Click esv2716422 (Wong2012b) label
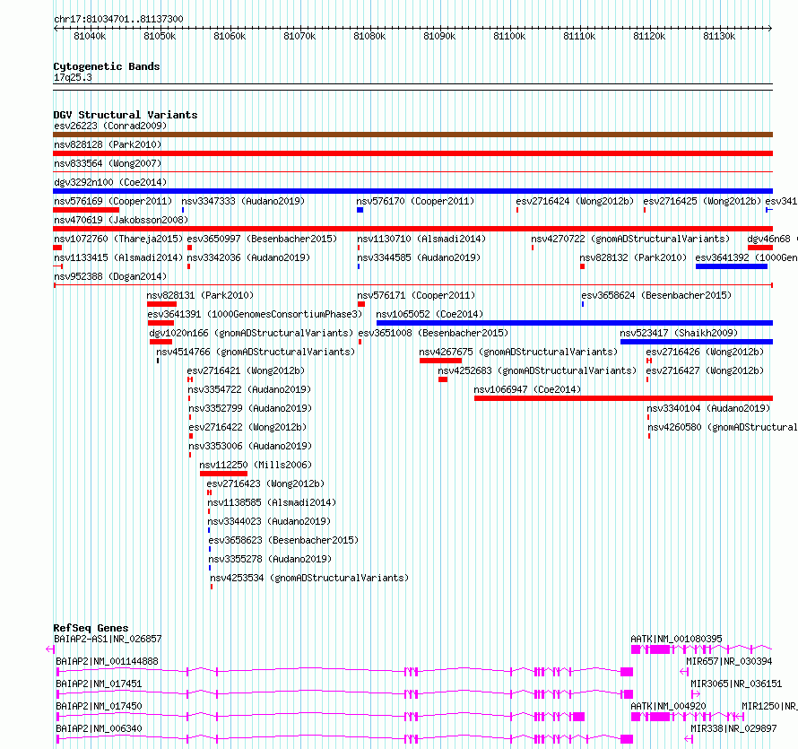The image size is (798, 749). (247, 427)
